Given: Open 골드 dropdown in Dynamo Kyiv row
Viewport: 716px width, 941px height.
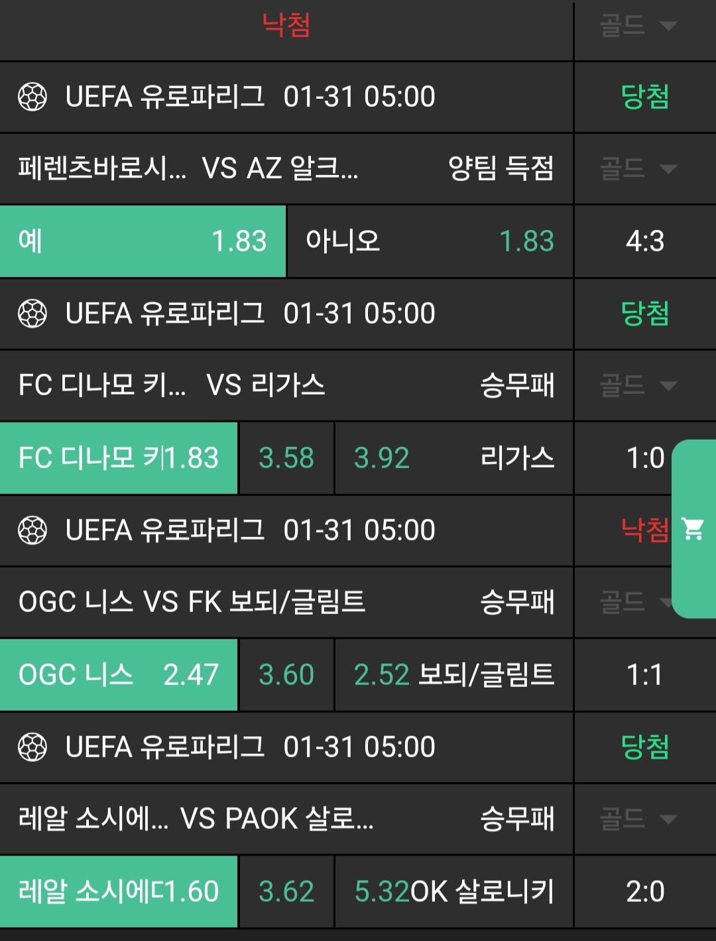Looking at the screenshot, I should point(638,385).
